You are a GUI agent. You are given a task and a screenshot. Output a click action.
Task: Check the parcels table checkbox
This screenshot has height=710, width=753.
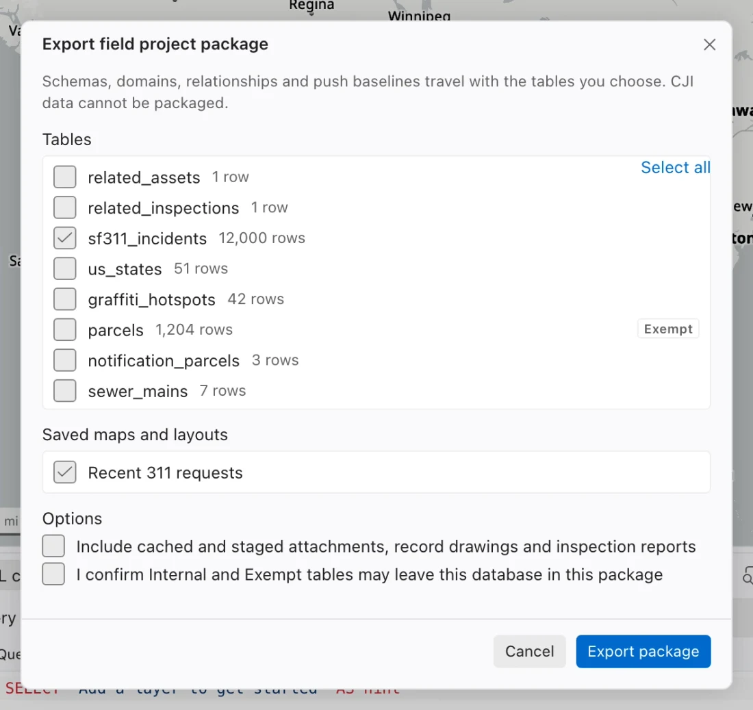pos(65,329)
